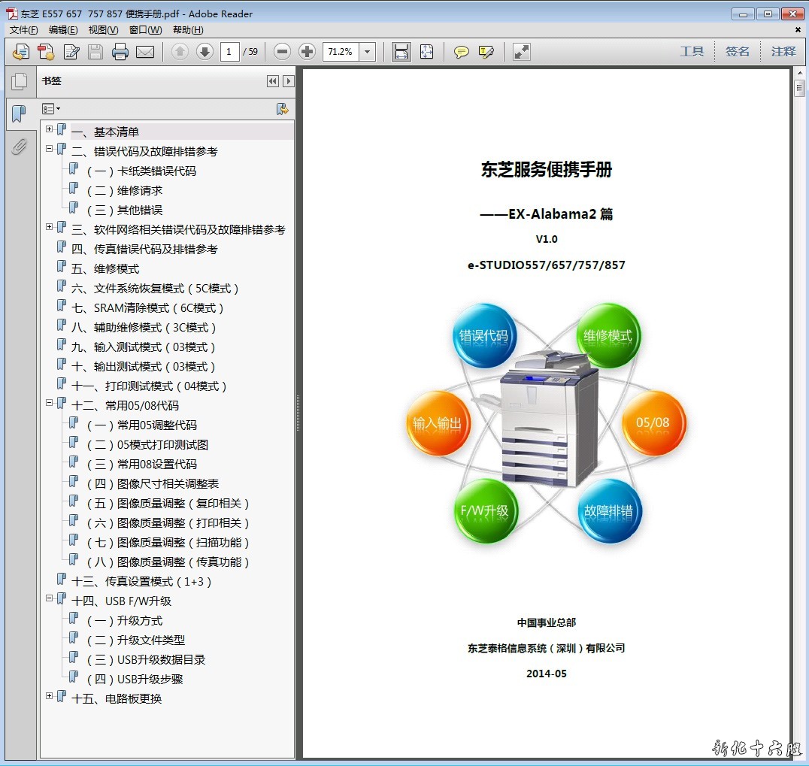This screenshot has height=766, width=809.
Task: Click the page number input field
Action: click(x=230, y=52)
